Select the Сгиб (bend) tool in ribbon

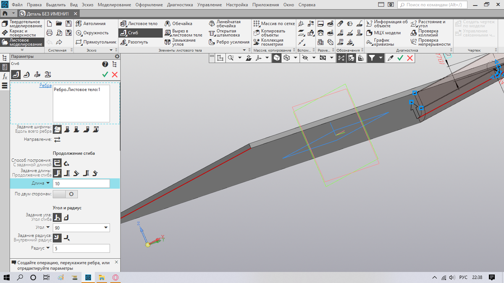click(140, 33)
